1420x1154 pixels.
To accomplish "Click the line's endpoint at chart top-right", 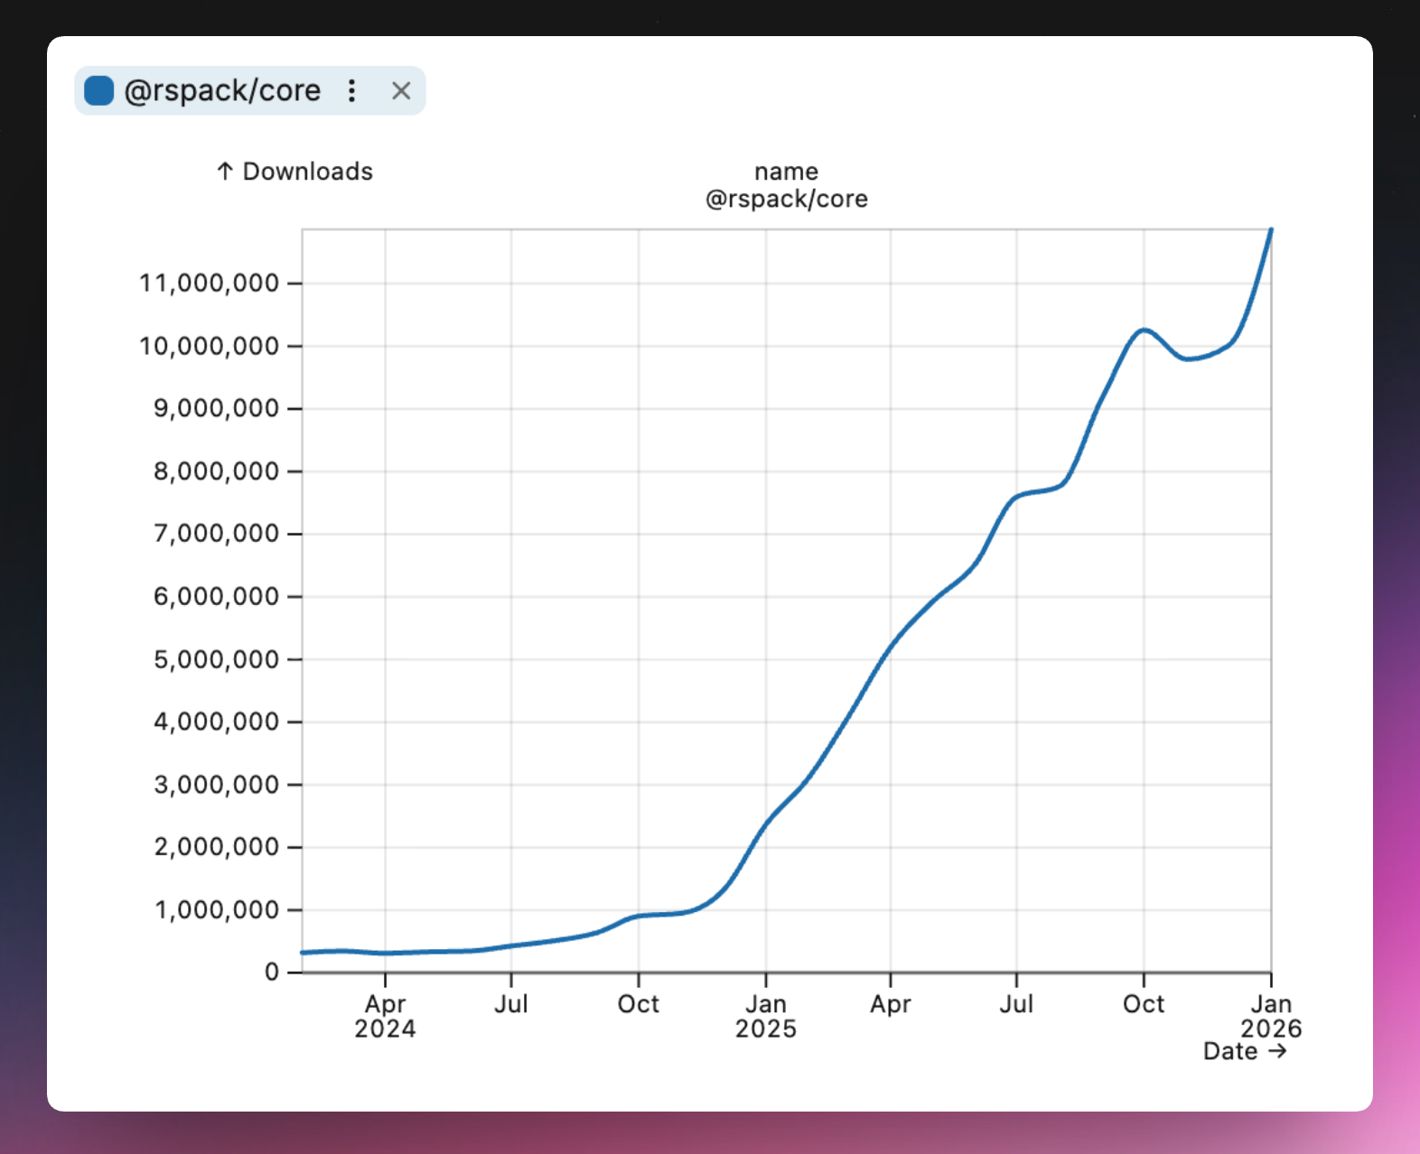I will pyautogui.click(x=1270, y=230).
